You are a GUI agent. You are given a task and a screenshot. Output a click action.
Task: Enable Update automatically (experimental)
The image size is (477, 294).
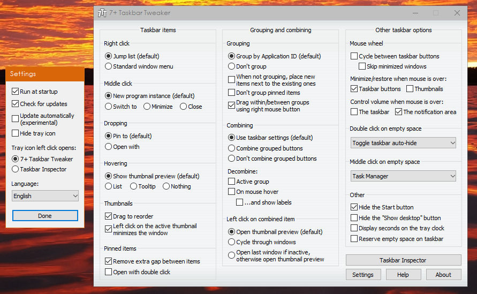pyautogui.click(x=43, y=119)
